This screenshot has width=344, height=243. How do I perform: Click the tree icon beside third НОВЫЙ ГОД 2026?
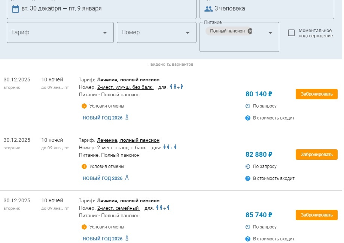(x=127, y=239)
